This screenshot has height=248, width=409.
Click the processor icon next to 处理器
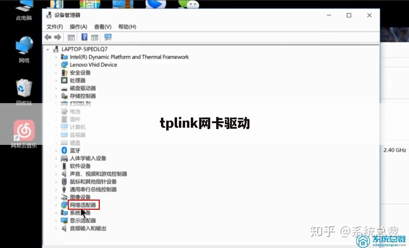tap(64, 80)
